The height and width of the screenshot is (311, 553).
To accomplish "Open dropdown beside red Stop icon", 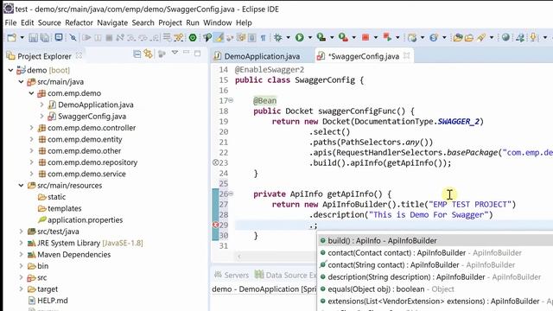I will click(376, 37).
